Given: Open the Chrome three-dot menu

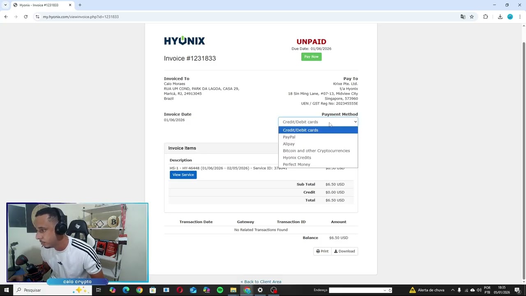Looking at the screenshot, I should [x=520, y=16].
